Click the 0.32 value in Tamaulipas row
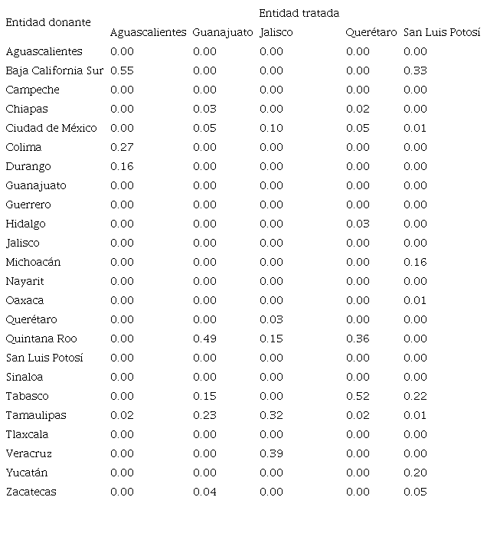The width and height of the screenshot is (487, 543). [271, 416]
